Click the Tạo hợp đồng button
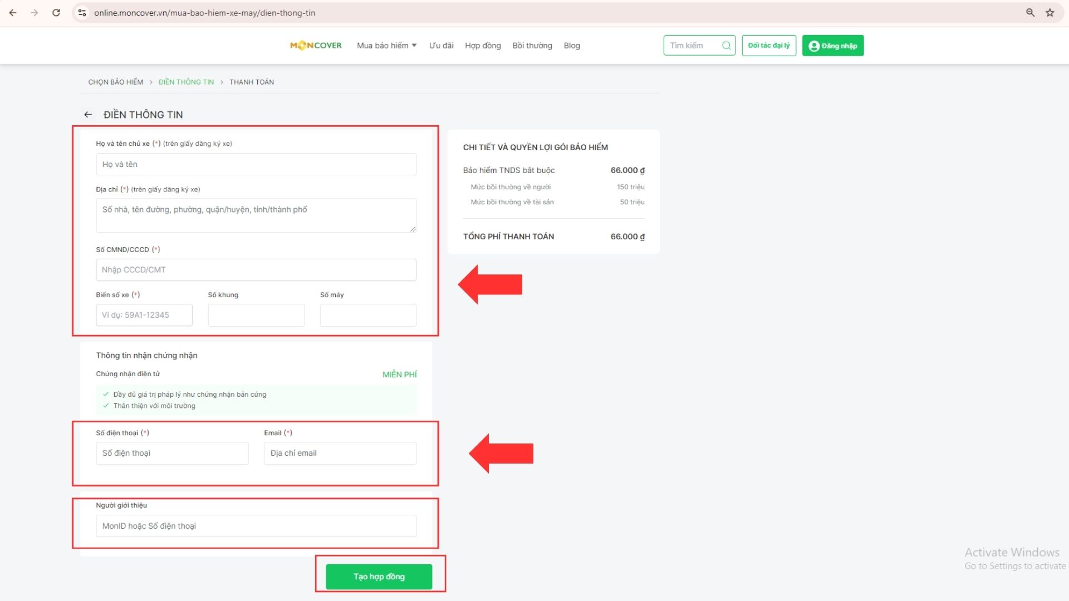The height and width of the screenshot is (601, 1069). 379,577
